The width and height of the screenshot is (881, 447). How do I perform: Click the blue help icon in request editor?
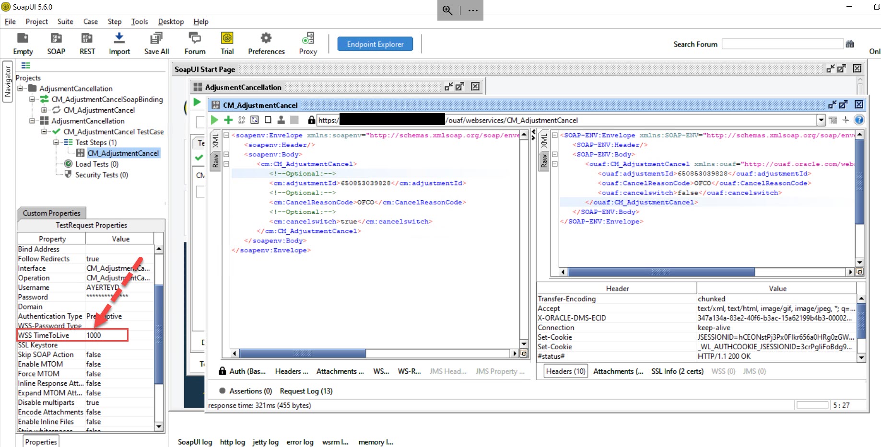tap(859, 120)
